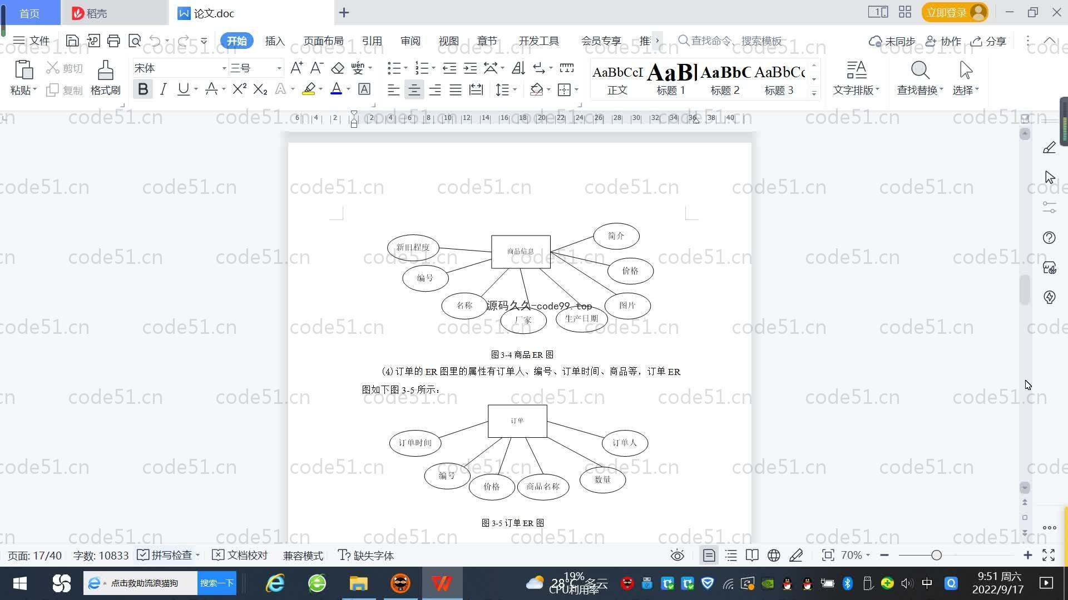Viewport: 1068px width, 600px height.
Task: Click the Undo arrow icon
Action: coord(155,41)
